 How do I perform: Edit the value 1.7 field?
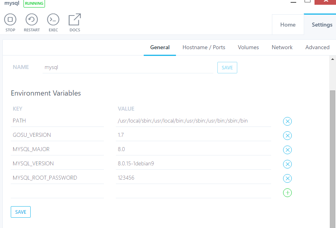pos(193,135)
